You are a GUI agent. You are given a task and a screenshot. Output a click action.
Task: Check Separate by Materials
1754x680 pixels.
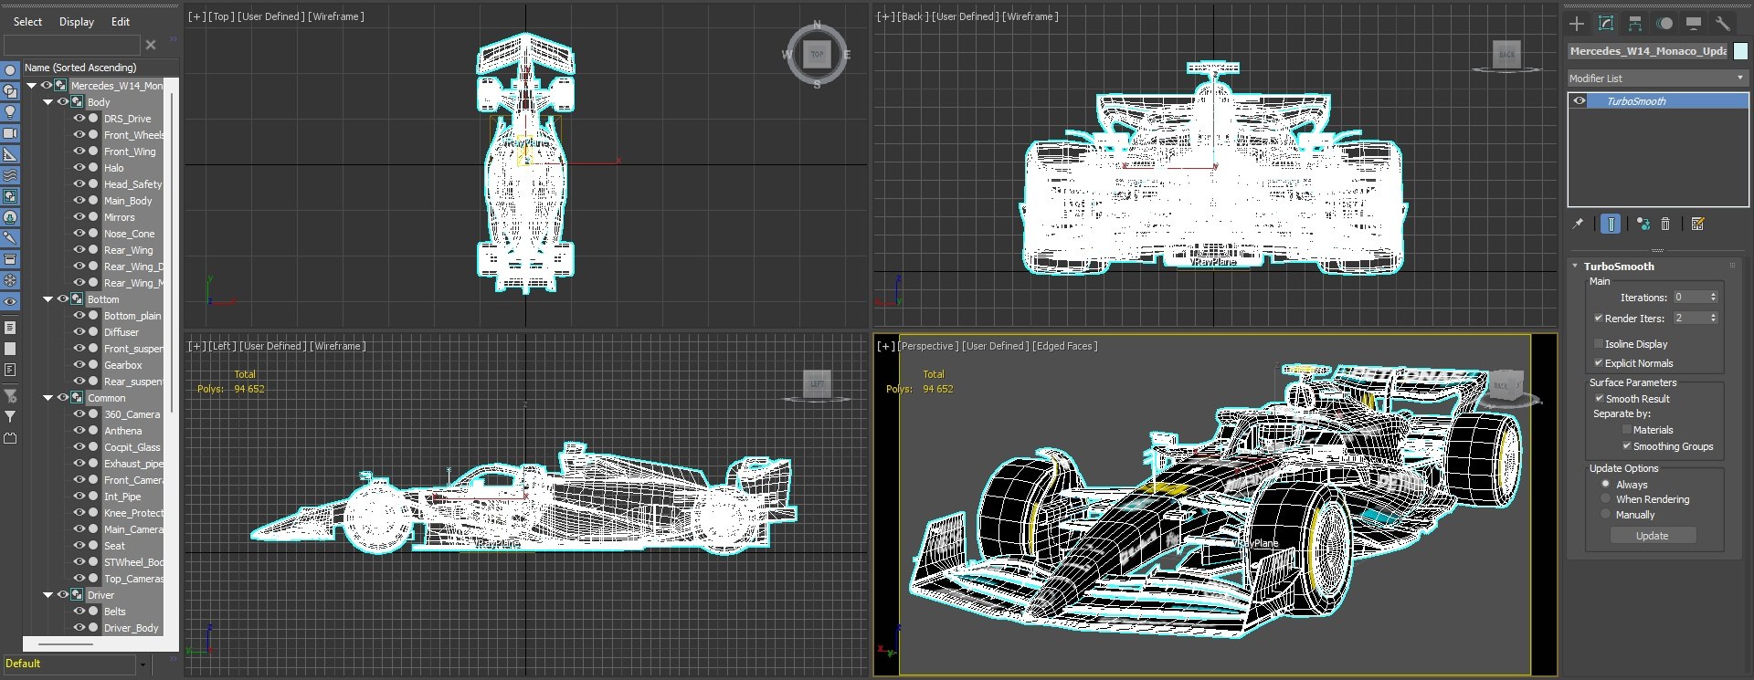point(1627,430)
